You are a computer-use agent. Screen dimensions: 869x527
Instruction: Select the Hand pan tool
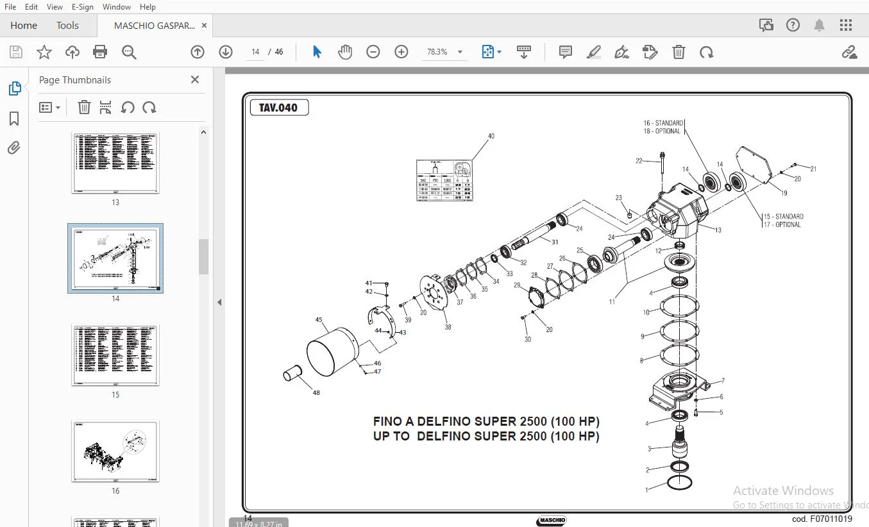(345, 52)
